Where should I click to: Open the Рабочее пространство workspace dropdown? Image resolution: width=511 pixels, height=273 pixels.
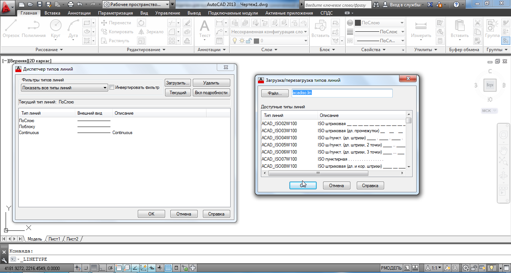point(136,4)
